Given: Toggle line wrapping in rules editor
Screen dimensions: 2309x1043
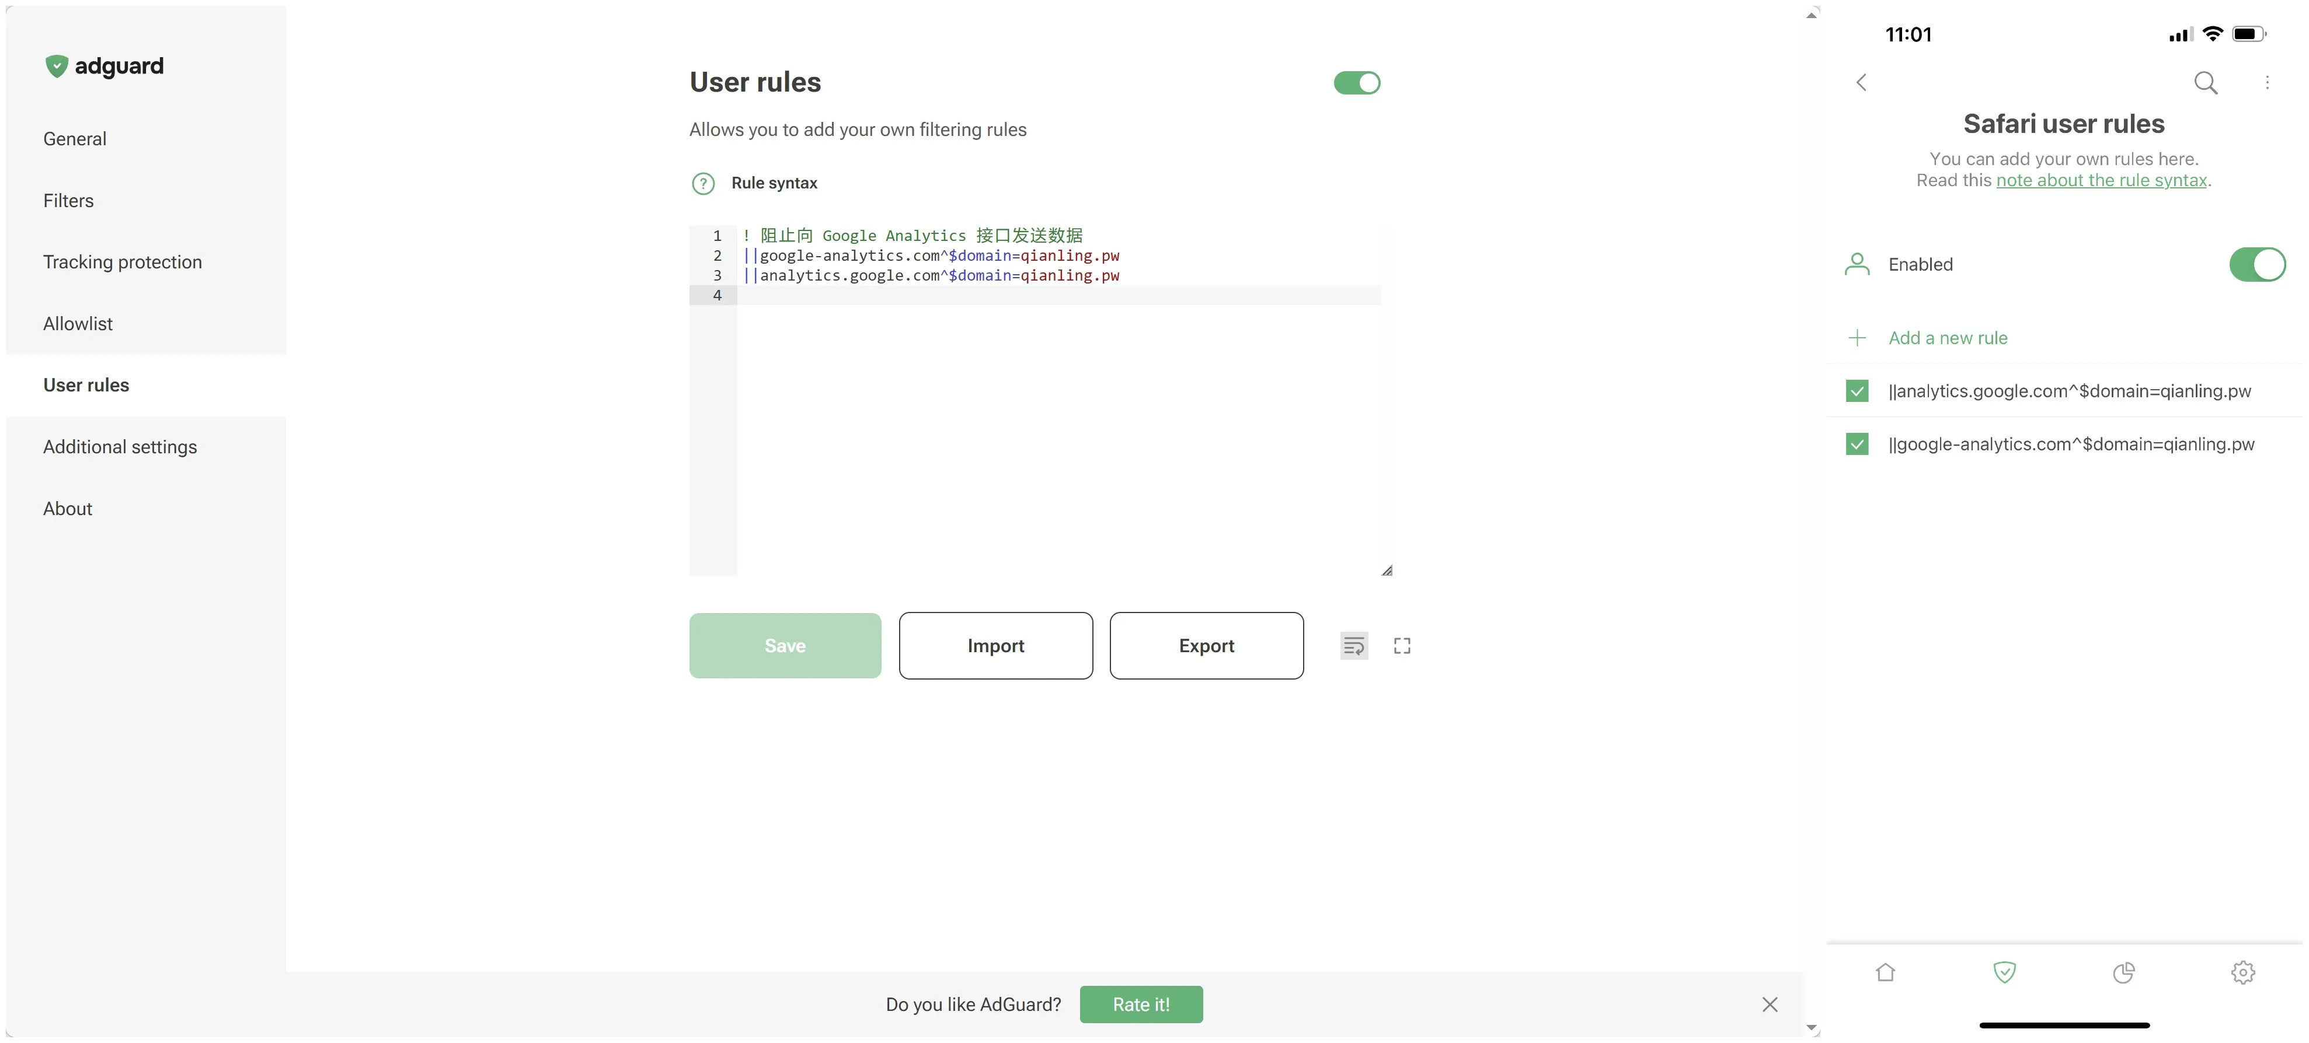Looking at the screenshot, I should (x=1353, y=646).
